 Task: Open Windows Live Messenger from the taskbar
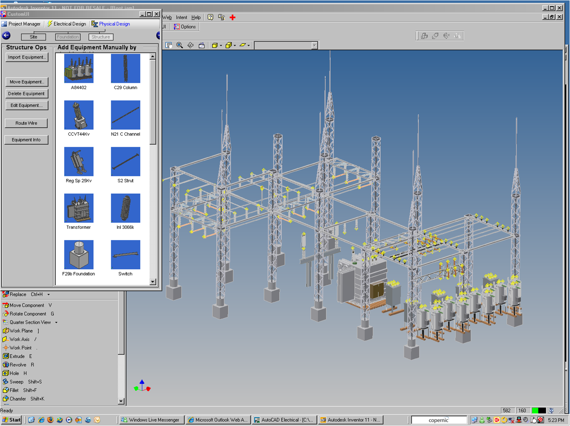point(151,419)
